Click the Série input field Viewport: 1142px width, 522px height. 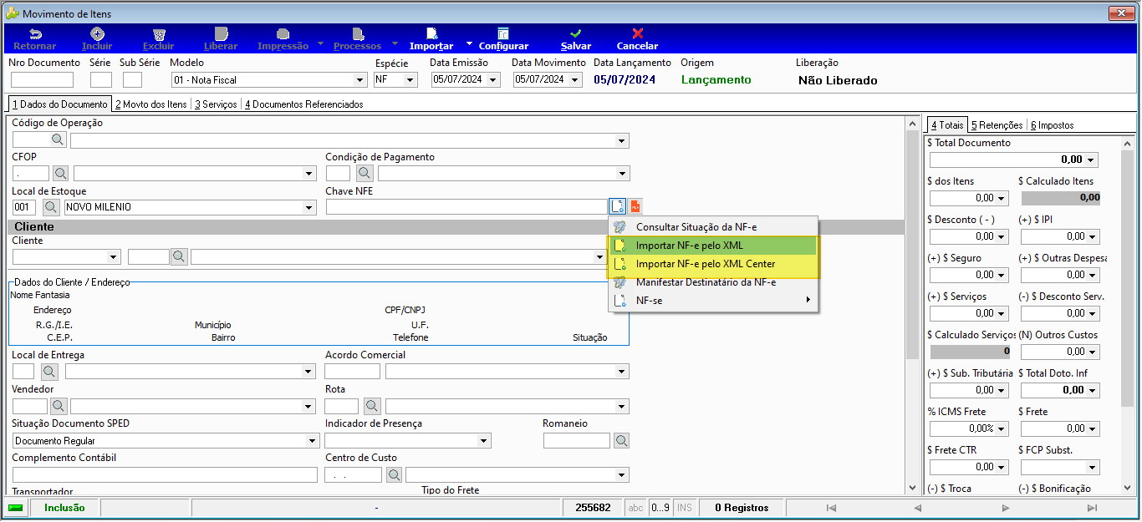point(100,80)
